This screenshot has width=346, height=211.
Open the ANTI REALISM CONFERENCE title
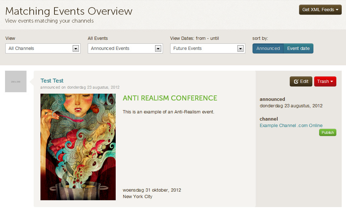point(170,98)
